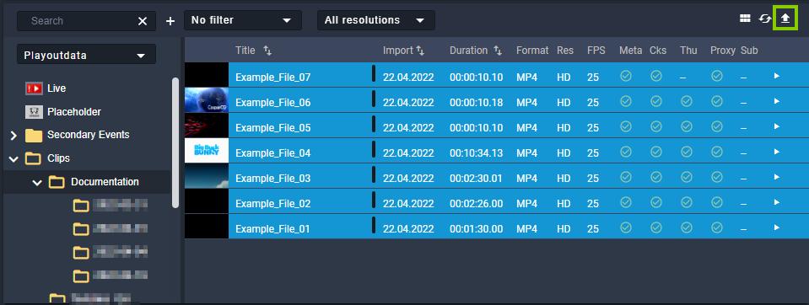The width and height of the screenshot is (809, 305).
Task: Select thumbnail of Example_File_03
Action: tap(207, 176)
